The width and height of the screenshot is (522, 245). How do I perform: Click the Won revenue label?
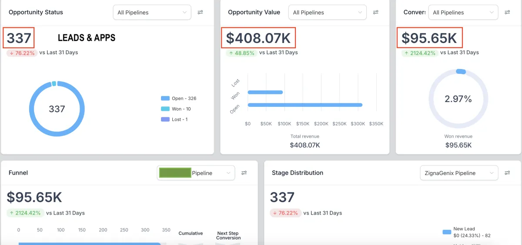[458, 136]
